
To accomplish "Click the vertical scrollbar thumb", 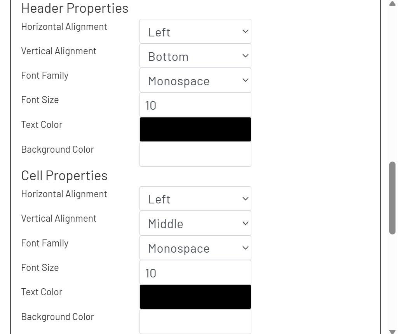I will 392,198.
